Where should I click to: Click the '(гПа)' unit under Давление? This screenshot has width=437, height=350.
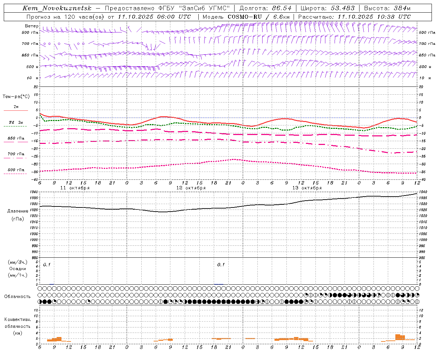[18, 219]
